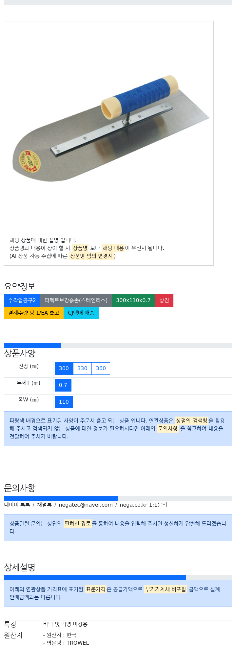Screen dimensions: 236x647
Task: Click the 상세설명 progress bar
Action: [118, 577]
